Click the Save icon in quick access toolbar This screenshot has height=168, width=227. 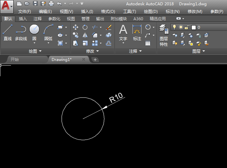[35, 4]
